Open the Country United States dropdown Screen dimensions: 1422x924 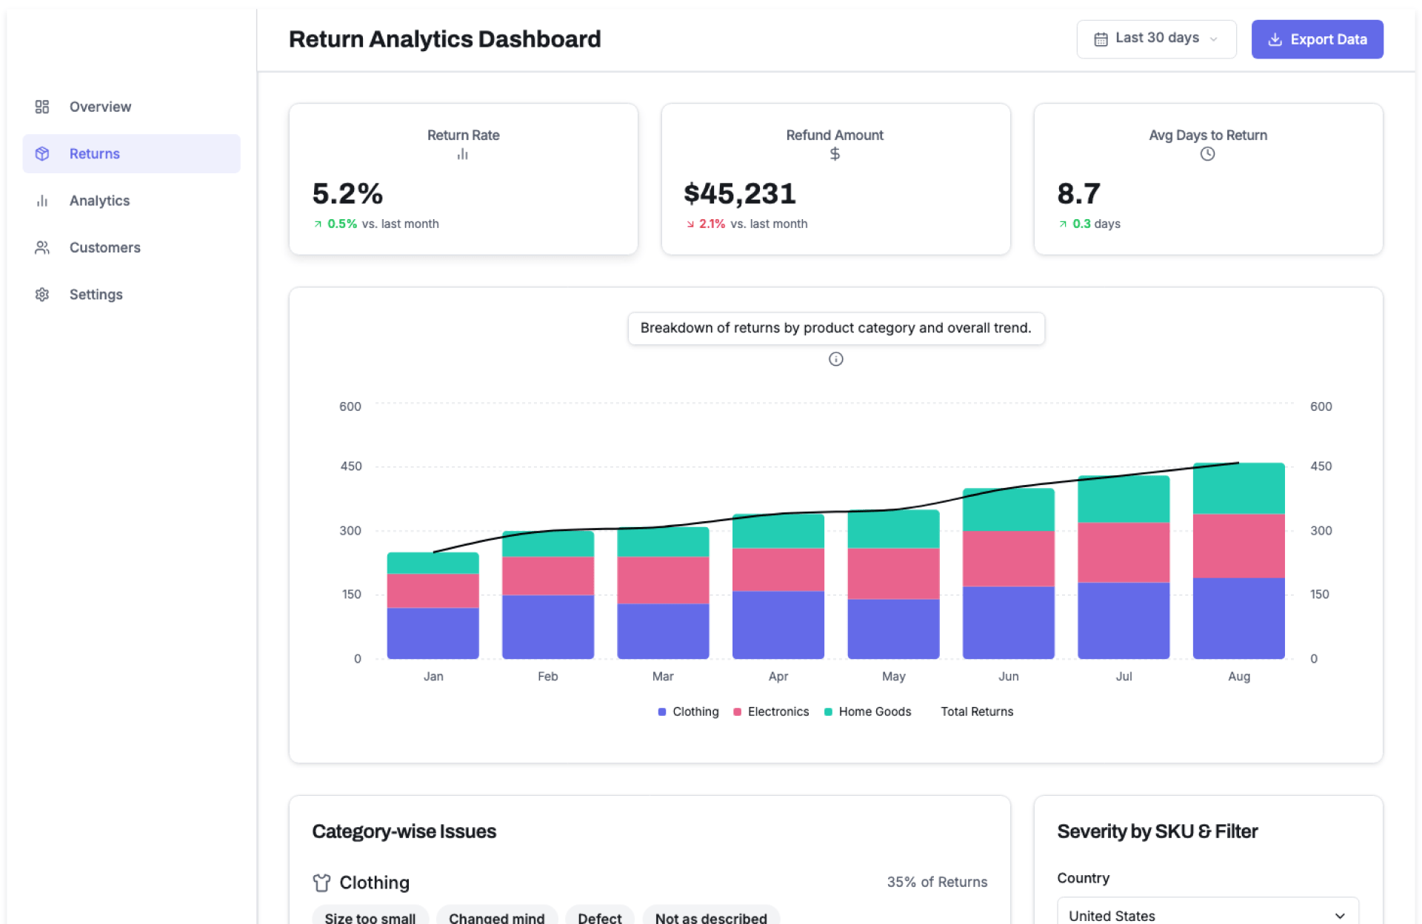(x=1207, y=915)
